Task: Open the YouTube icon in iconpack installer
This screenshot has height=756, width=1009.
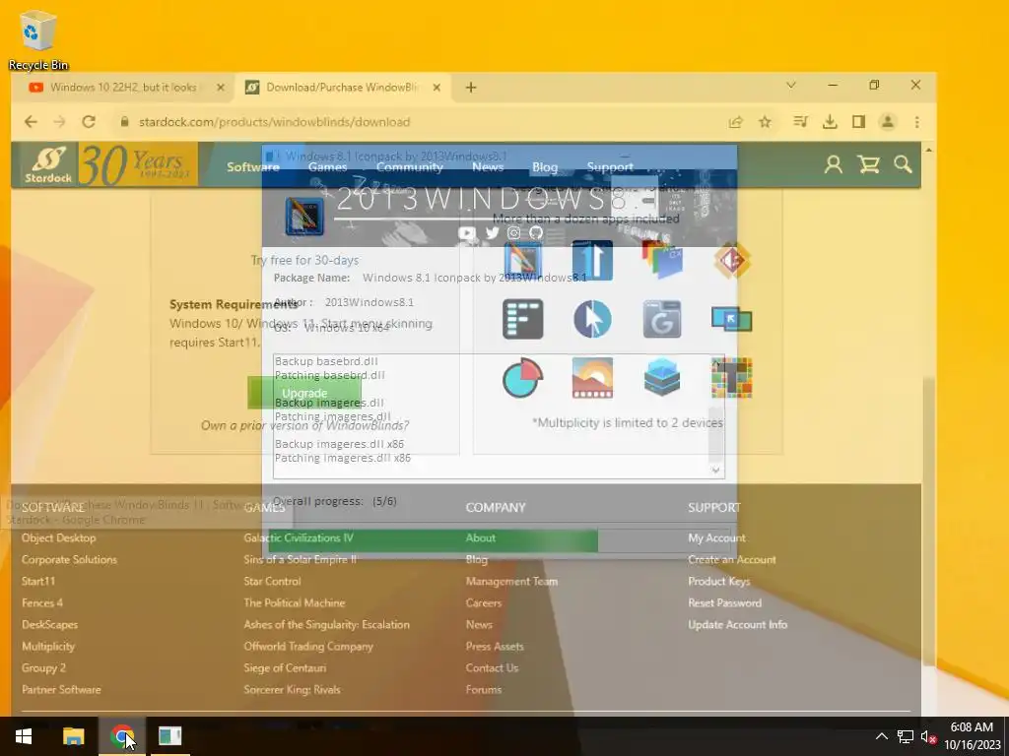Action: click(467, 232)
